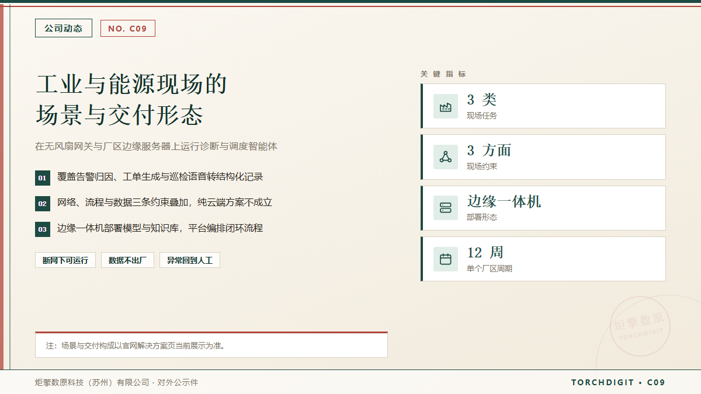Click the bullet 网络、流程与数据三条约束叠加
The height and width of the screenshot is (394, 701).
pos(123,203)
